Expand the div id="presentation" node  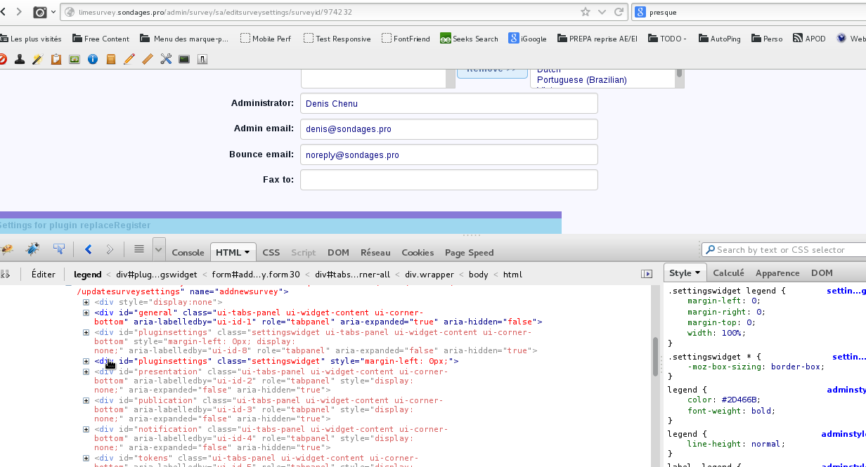pos(86,371)
